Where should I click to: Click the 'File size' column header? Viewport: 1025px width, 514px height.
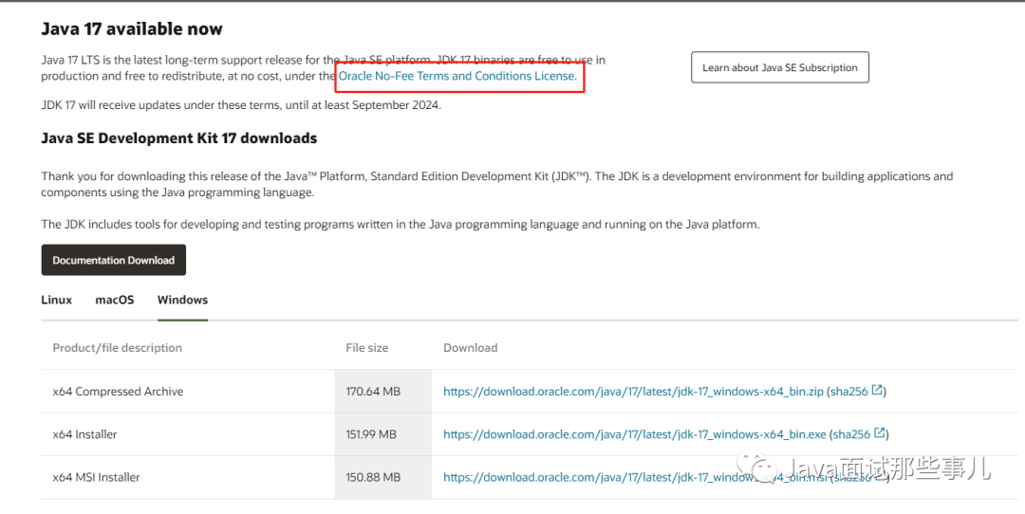pyautogui.click(x=366, y=348)
